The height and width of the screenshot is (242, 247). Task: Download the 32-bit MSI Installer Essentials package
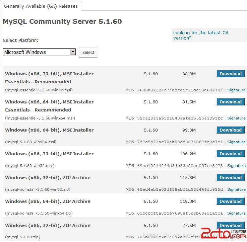pos(230,74)
